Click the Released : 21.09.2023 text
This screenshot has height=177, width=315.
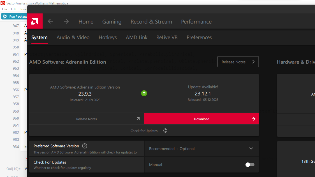click(85, 100)
